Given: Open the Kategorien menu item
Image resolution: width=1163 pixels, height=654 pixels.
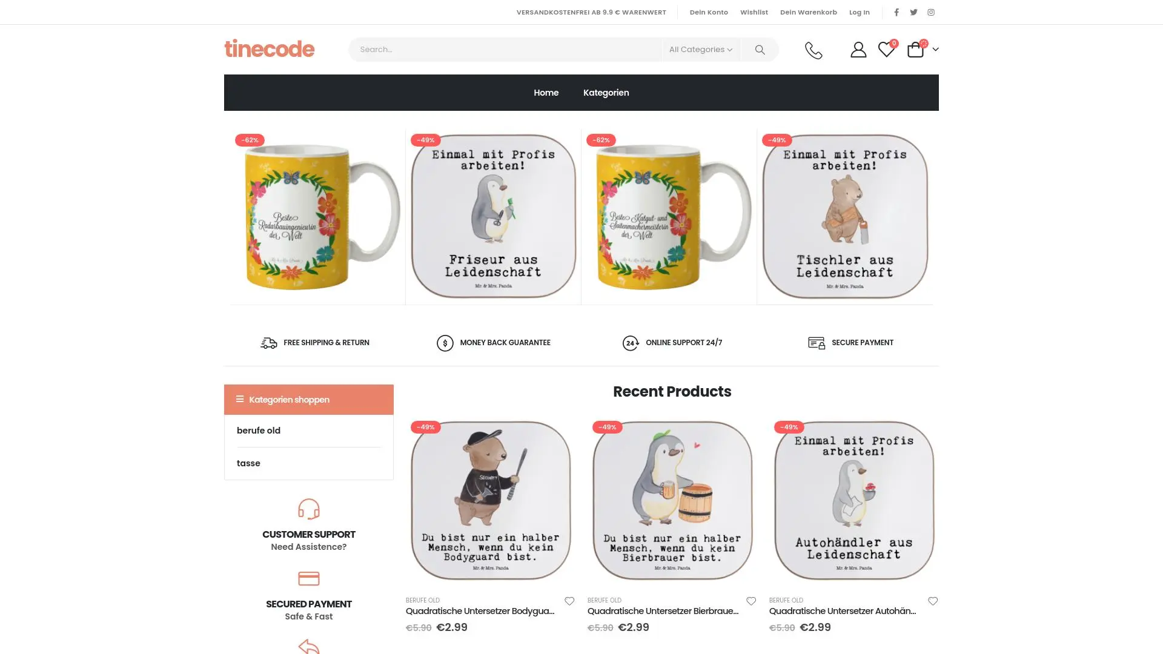Looking at the screenshot, I should point(606,93).
